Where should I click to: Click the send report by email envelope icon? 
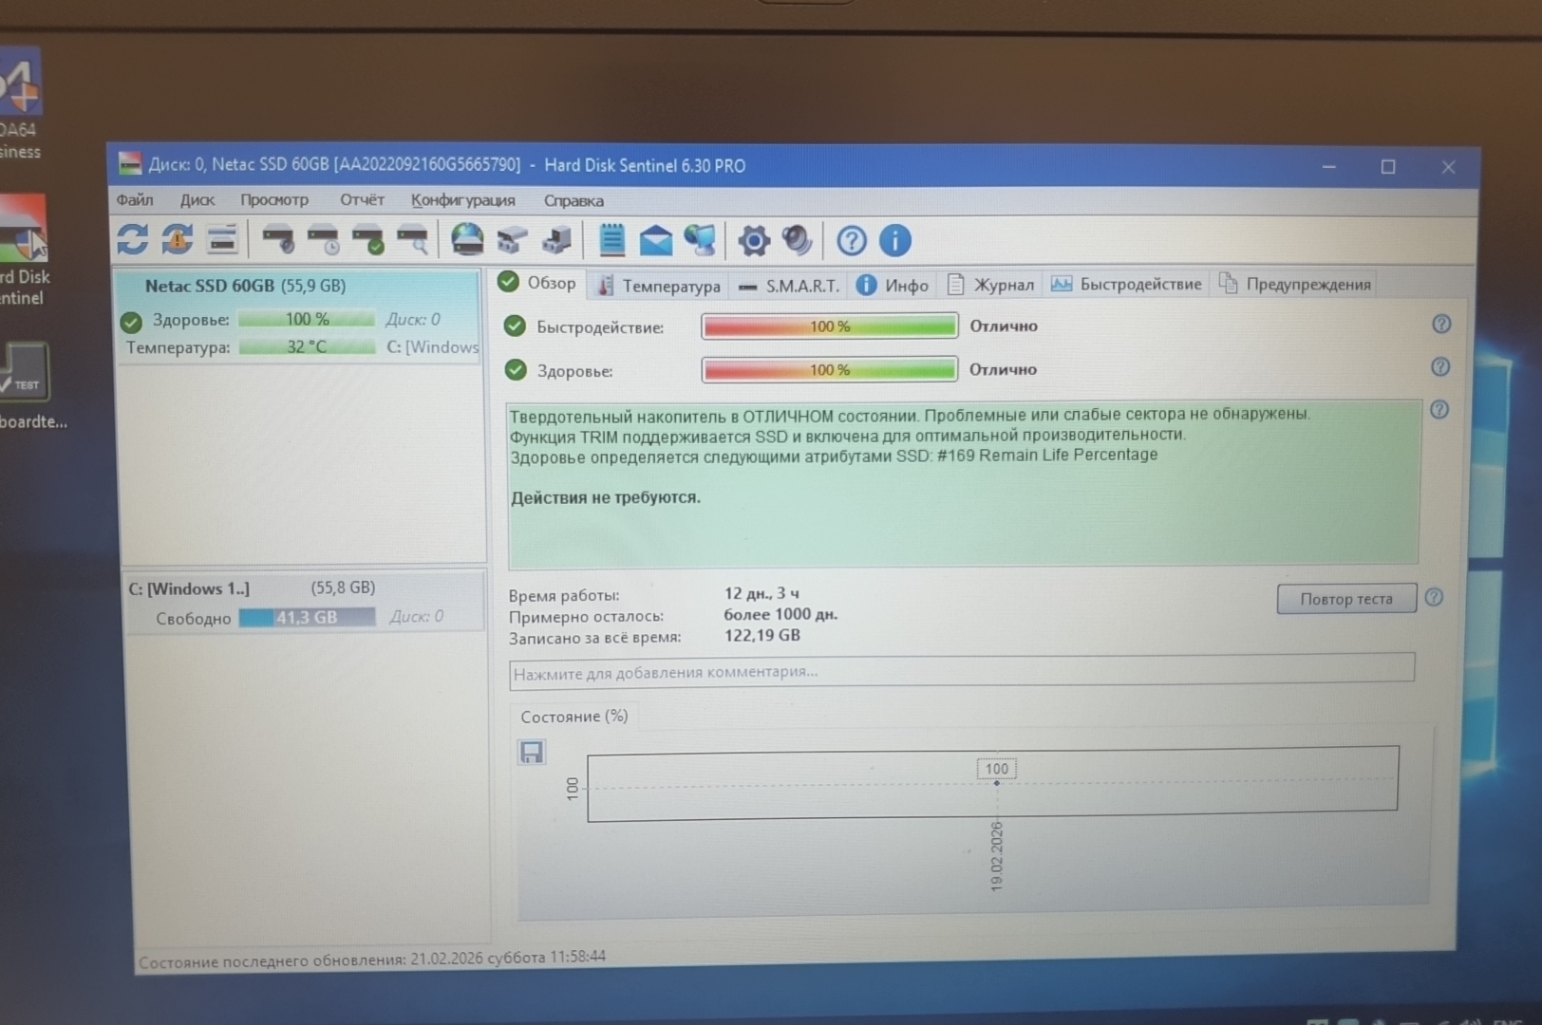655,241
